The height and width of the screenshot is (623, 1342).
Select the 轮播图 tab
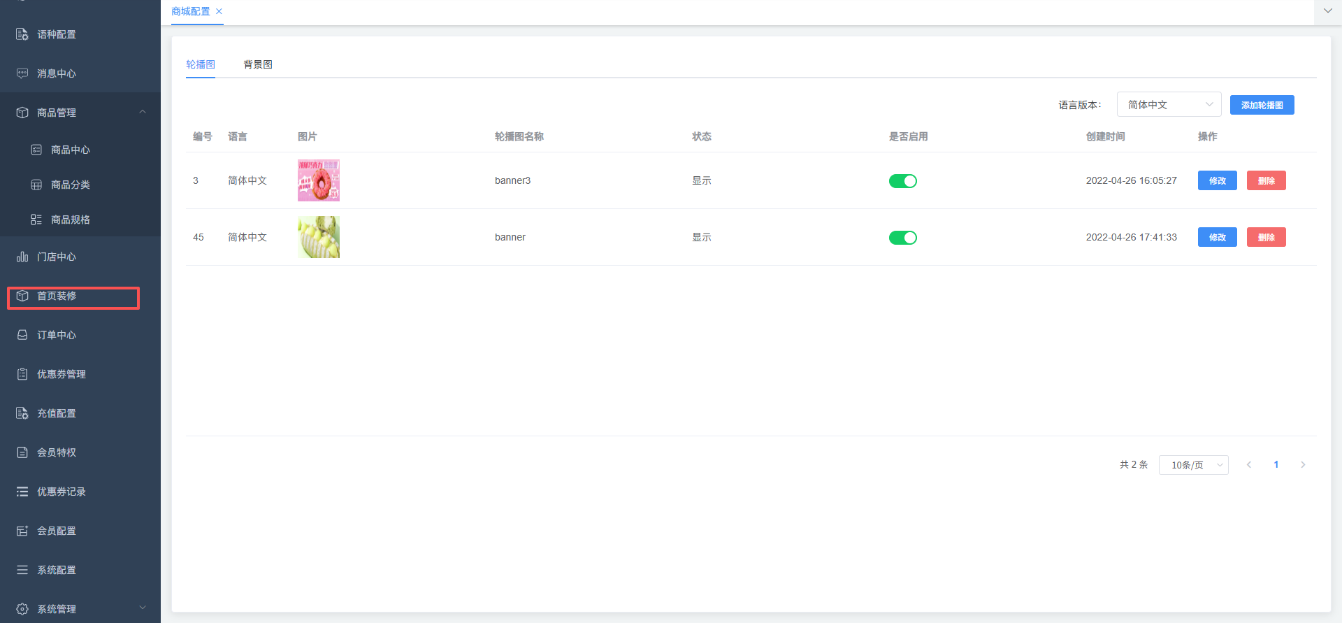201,64
